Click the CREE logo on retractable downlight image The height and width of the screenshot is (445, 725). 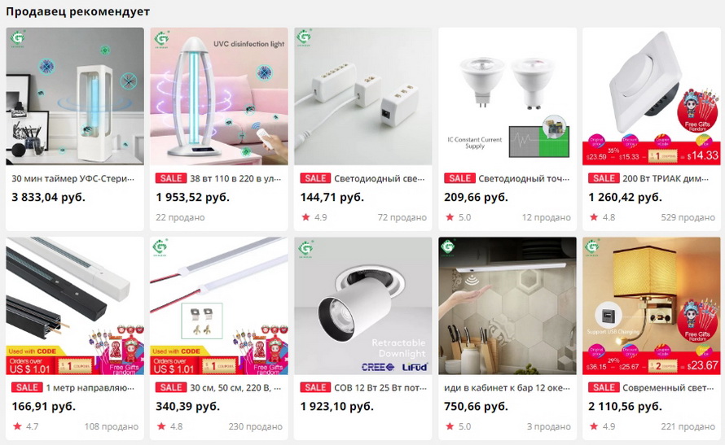378,367
